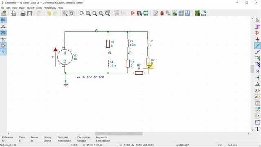Activate zoom to selection
This screenshot has width=261, height=147.
tap(107, 13)
